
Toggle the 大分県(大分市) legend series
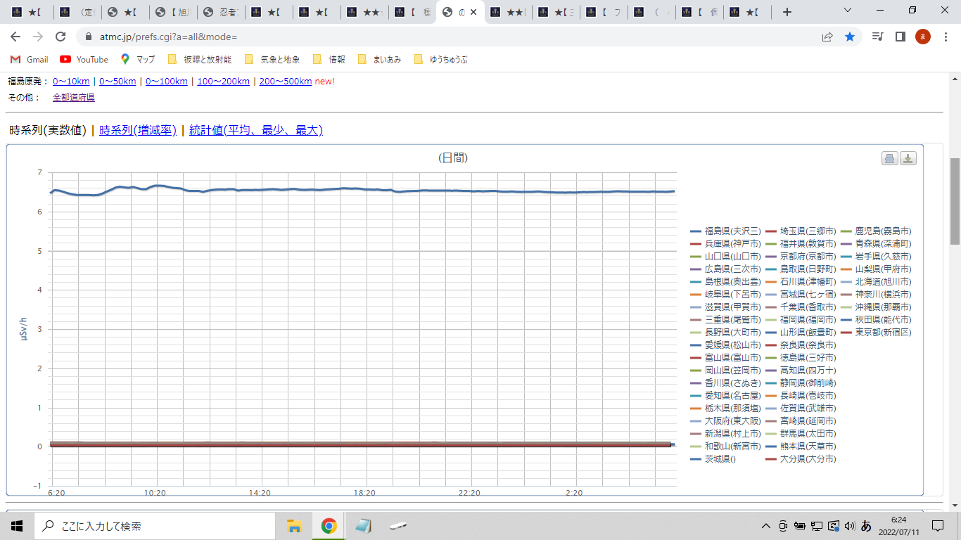coord(801,458)
